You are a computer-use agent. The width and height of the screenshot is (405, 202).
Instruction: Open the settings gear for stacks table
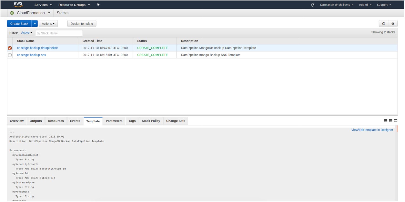coord(393,24)
